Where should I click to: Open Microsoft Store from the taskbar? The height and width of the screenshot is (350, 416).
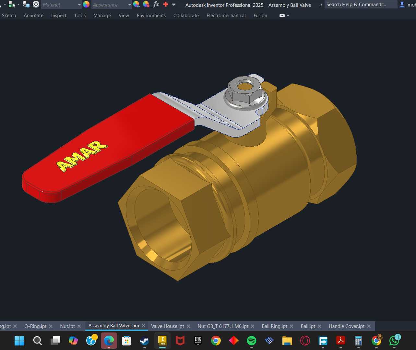126,341
